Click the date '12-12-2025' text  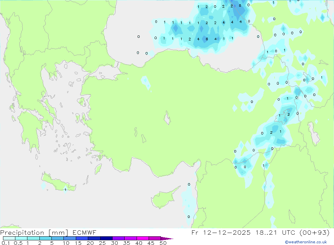[x=227, y=232]
